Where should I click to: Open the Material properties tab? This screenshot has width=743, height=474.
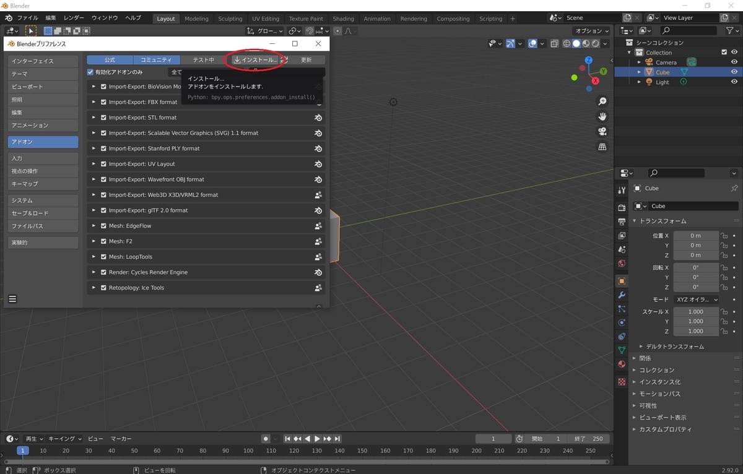(622, 364)
